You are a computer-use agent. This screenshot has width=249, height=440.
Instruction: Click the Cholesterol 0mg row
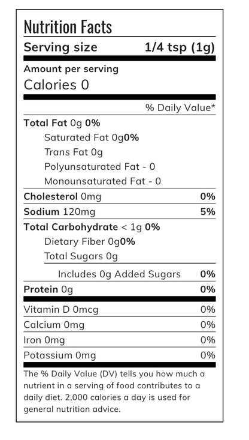[x=120, y=196]
